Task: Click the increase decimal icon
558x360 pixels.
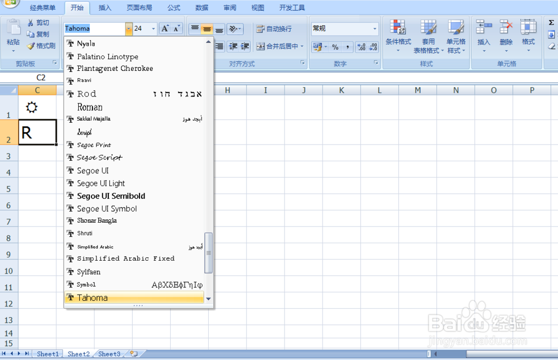Action: click(x=361, y=47)
